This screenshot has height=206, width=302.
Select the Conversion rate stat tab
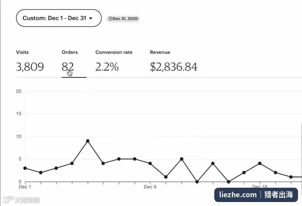pyautogui.click(x=114, y=62)
